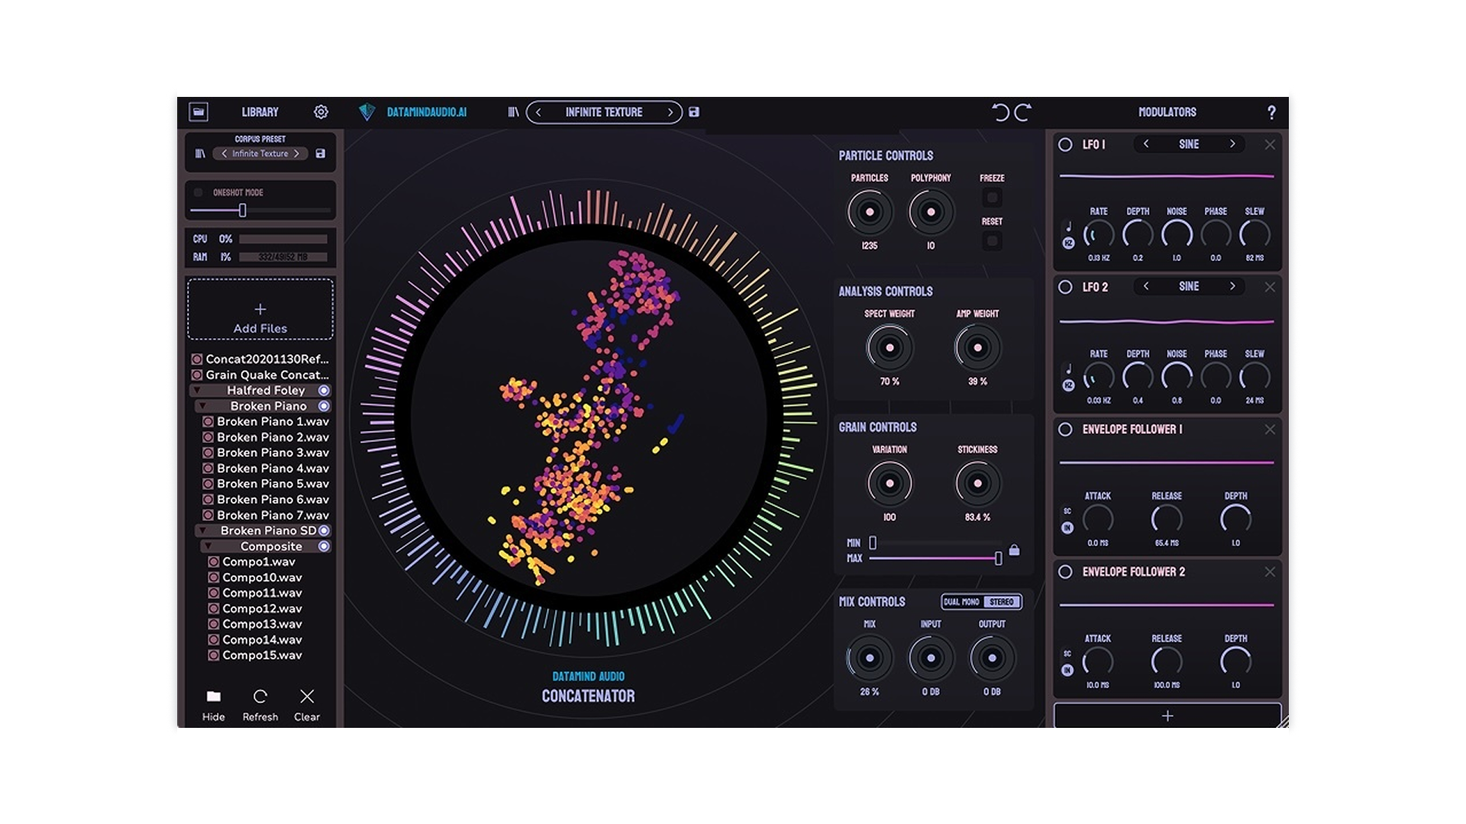The height and width of the screenshot is (824, 1466).
Task: Click the grain range lock icon
Action: [1014, 550]
